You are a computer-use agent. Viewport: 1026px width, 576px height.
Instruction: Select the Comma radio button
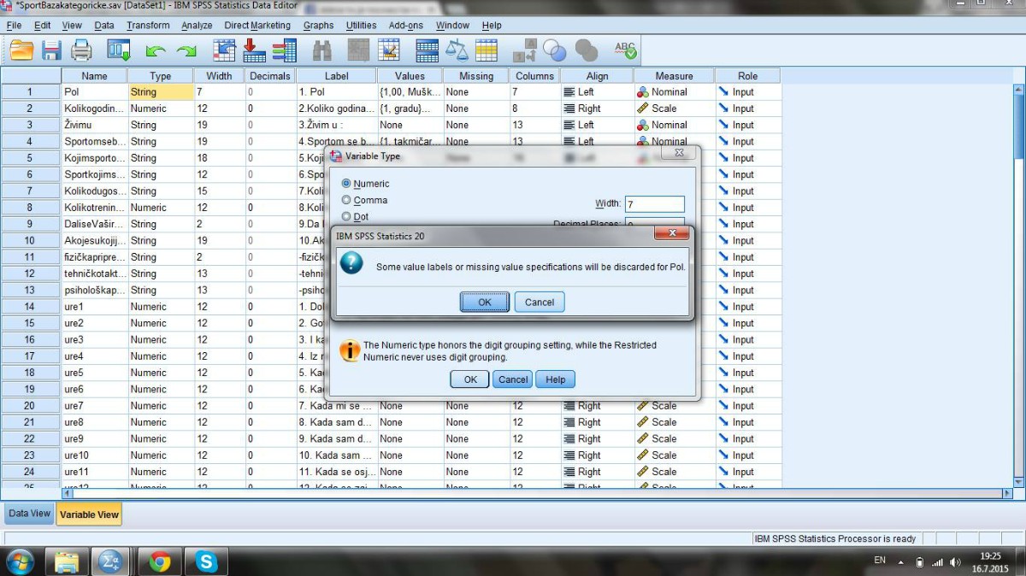coord(346,200)
